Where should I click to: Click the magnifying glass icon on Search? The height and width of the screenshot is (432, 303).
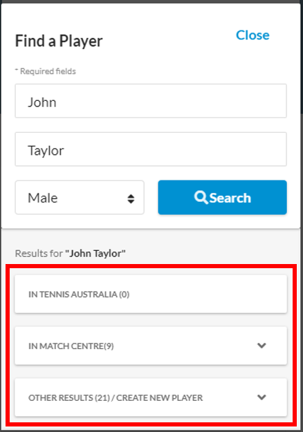[x=201, y=198]
